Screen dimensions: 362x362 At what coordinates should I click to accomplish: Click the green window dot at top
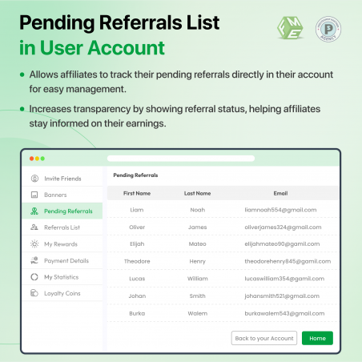[42, 159]
